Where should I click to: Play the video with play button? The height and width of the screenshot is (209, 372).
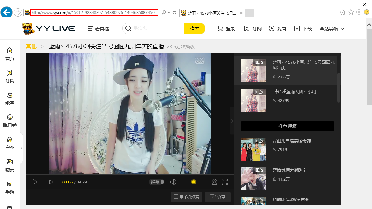tap(35, 182)
